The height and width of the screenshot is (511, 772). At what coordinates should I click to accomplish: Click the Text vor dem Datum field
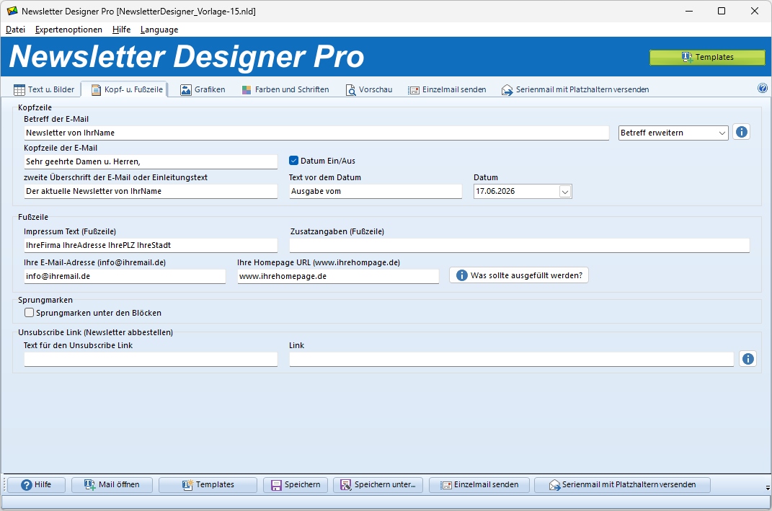(x=376, y=192)
